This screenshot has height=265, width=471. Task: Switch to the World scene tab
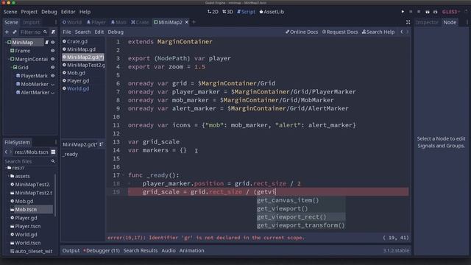[x=72, y=22]
